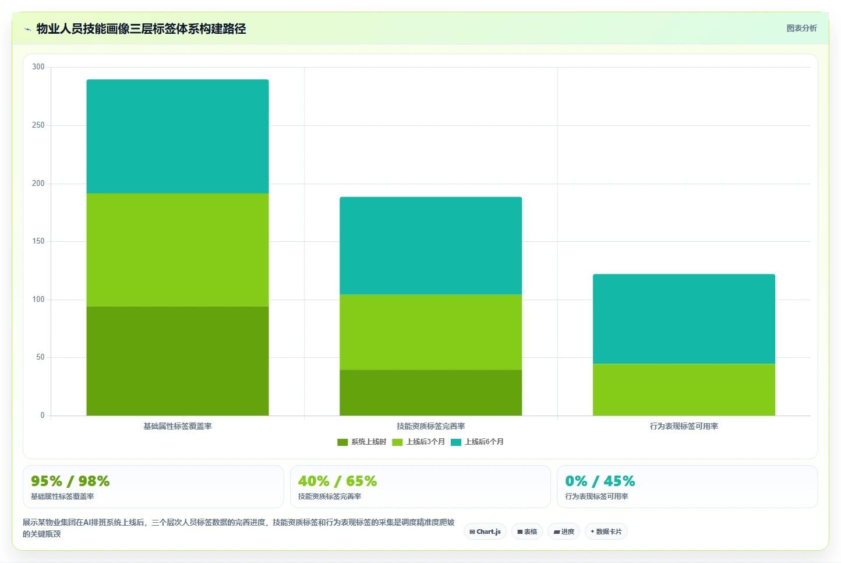The height and width of the screenshot is (563, 841).
Task: Select the 95% / 98% stat card
Action: (153, 487)
